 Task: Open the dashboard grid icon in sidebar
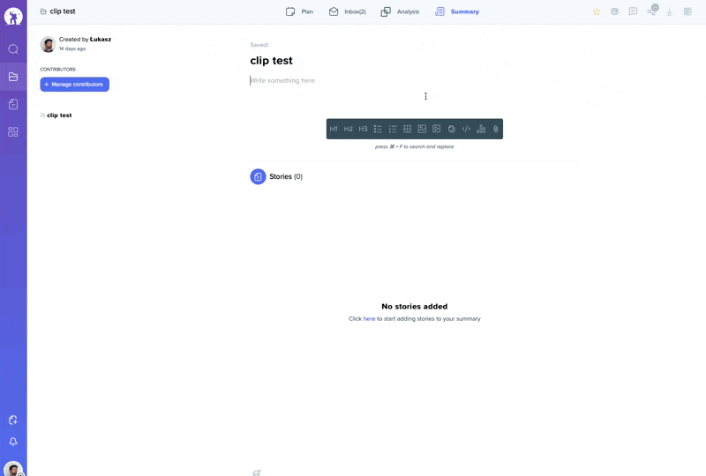pos(13,132)
